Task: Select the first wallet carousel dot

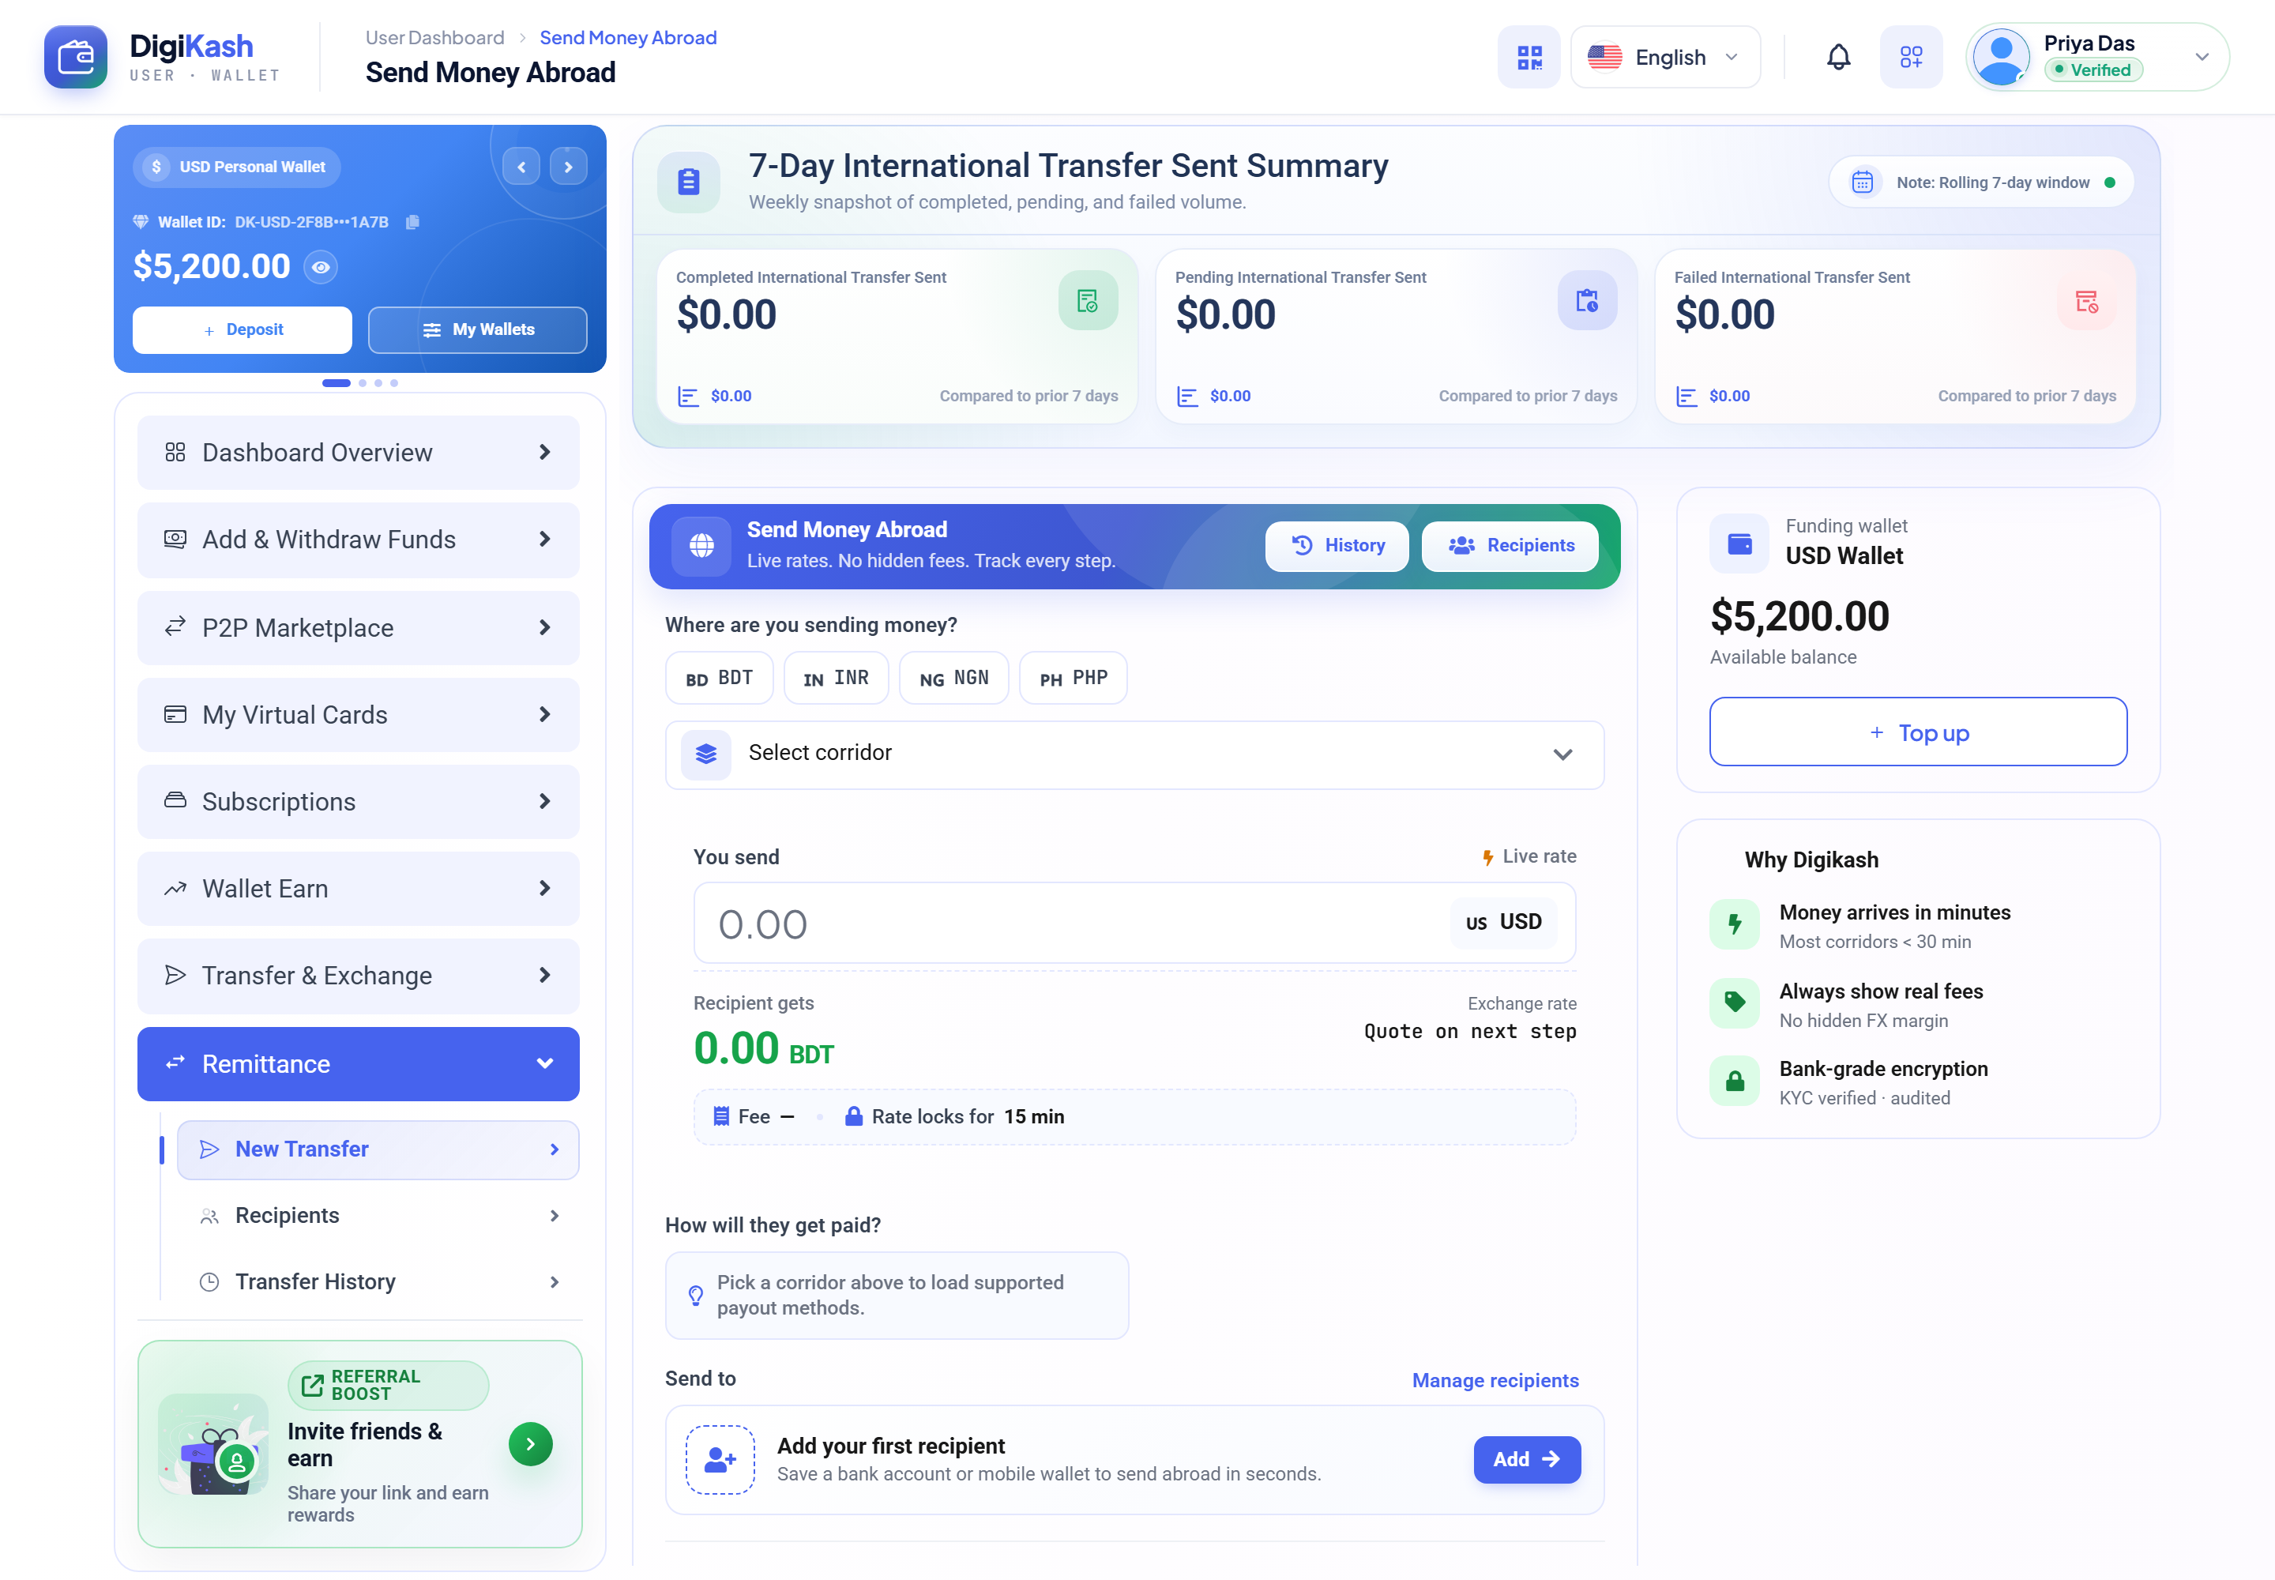Action: [336, 383]
